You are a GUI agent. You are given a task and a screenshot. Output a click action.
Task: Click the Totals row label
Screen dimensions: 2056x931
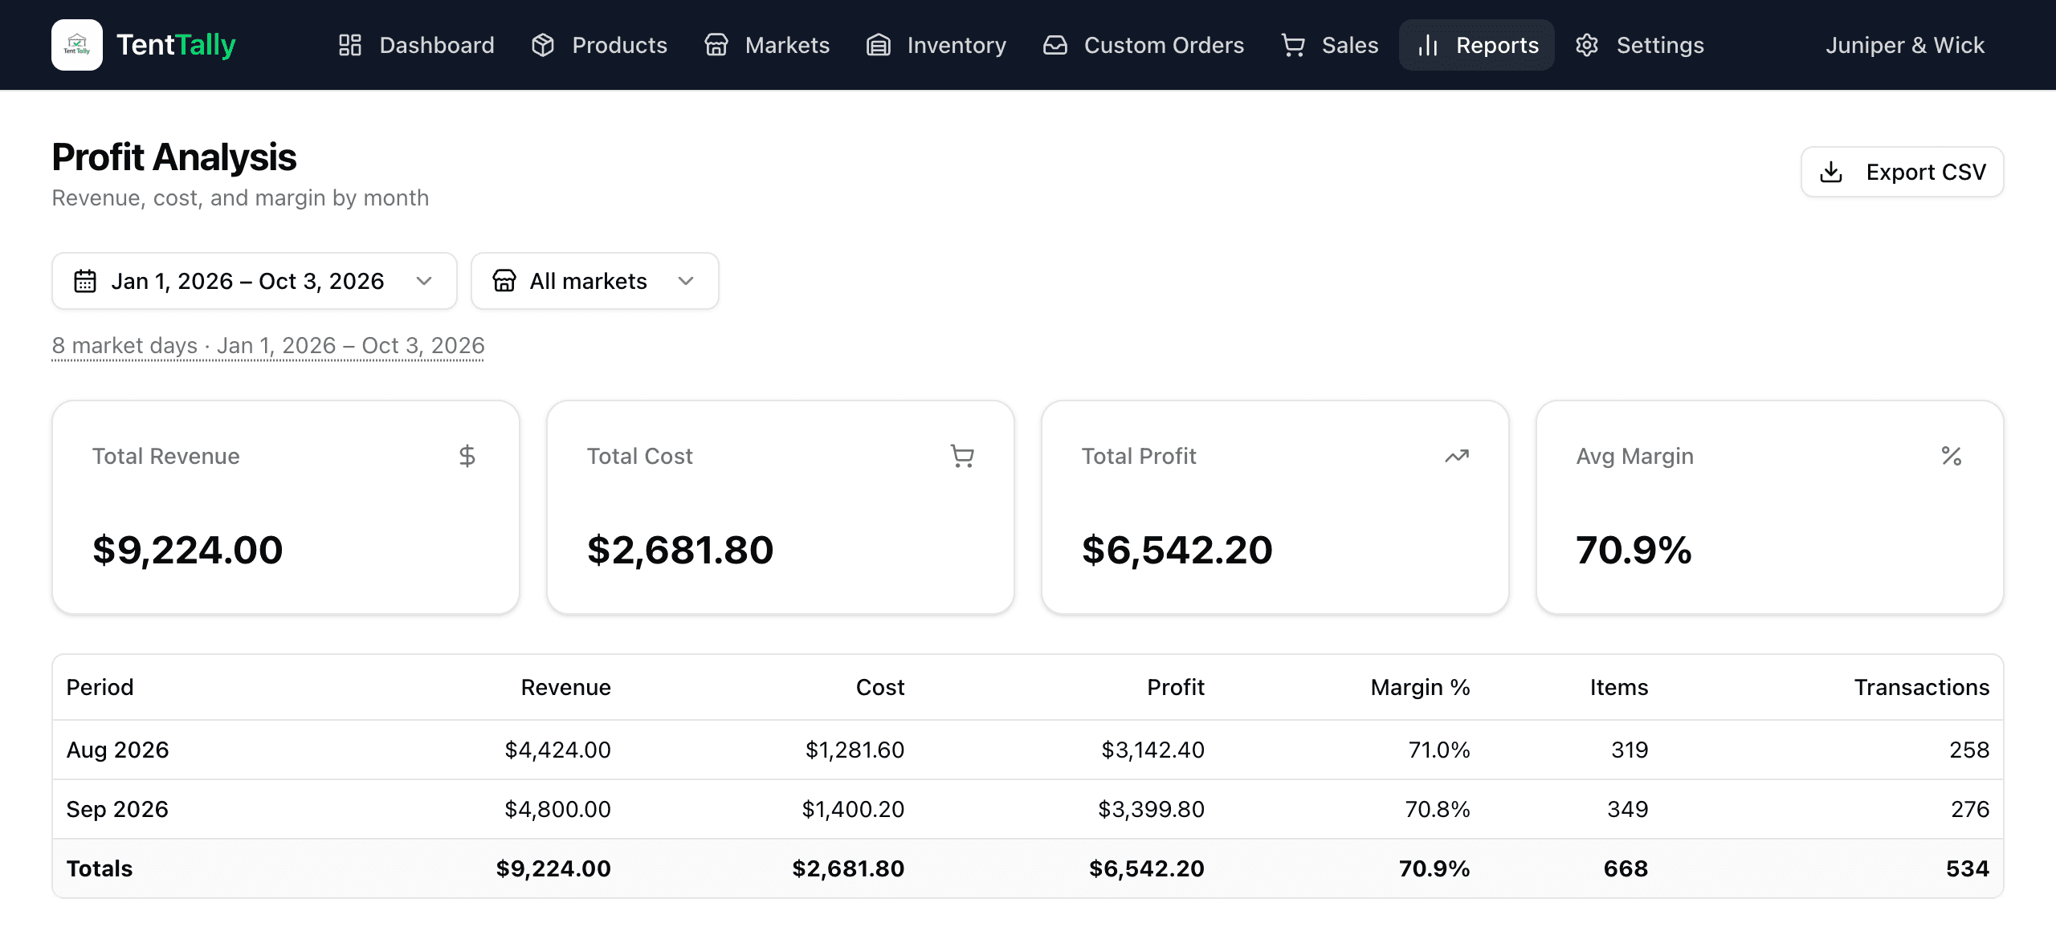click(100, 868)
